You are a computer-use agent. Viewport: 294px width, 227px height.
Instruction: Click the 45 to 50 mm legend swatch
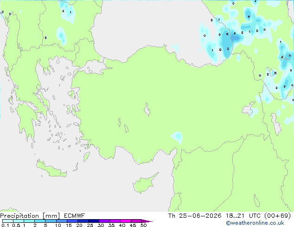coord(136,221)
